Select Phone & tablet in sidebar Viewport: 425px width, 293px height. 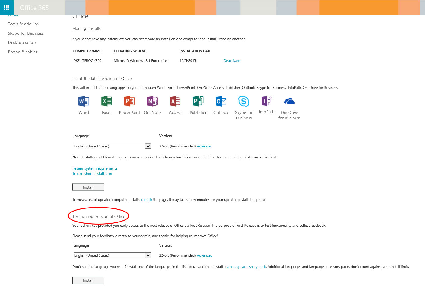[x=23, y=52]
